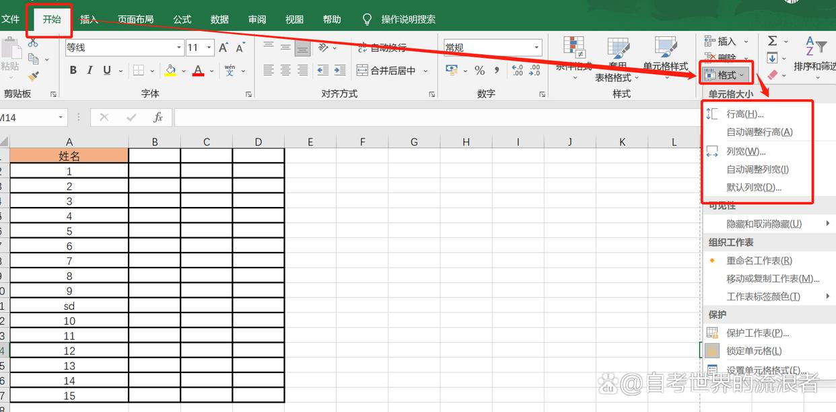
Task: Toggle Bottom Align
Action: pos(302,48)
